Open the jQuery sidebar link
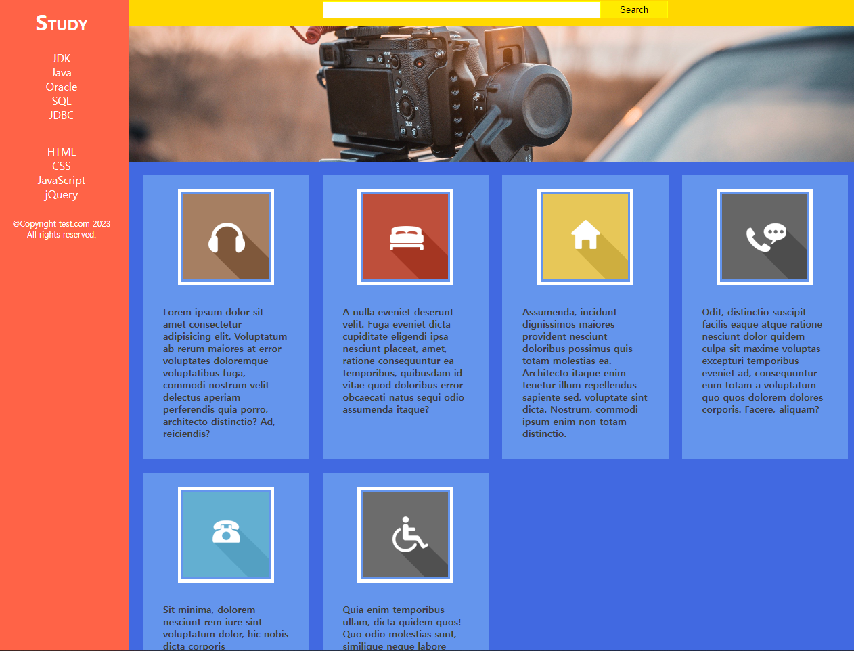The height and width of the screenshot is (651, 854). (x=62, y=194)
